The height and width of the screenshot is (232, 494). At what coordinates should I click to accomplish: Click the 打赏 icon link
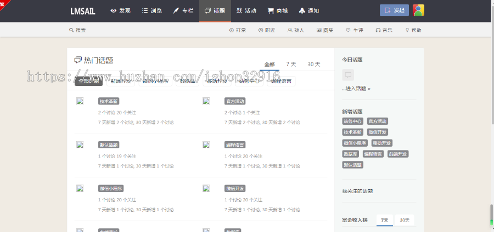[x=238, y=30]
